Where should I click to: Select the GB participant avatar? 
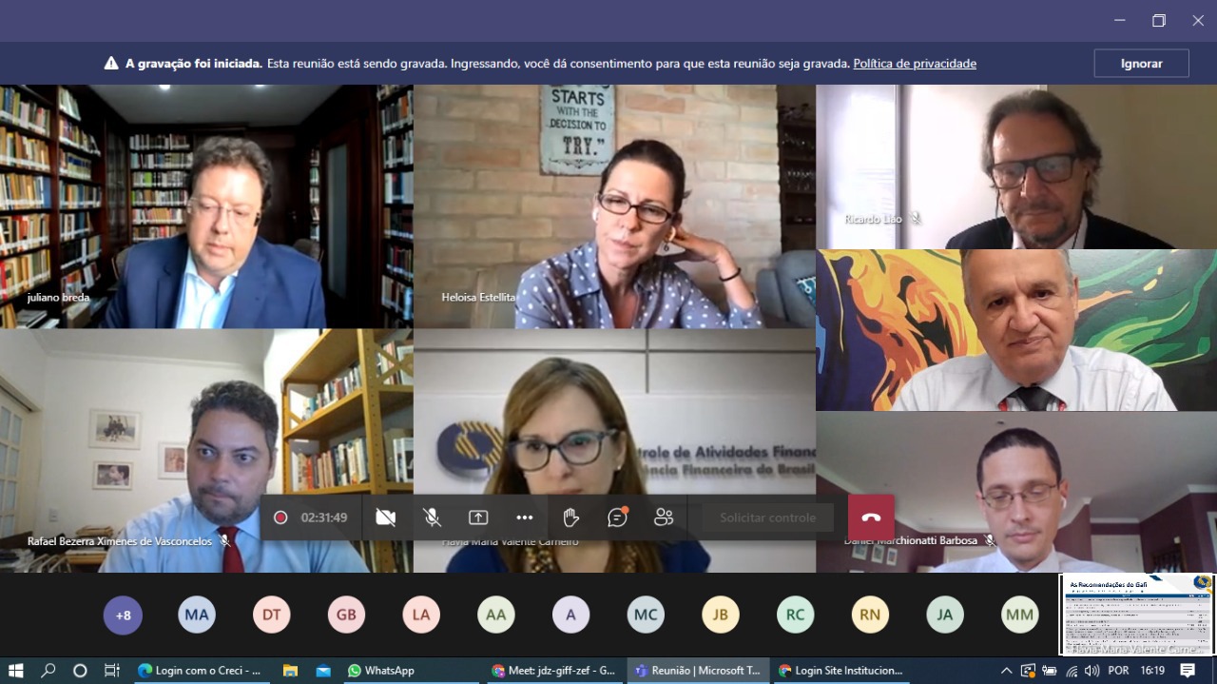346,616
